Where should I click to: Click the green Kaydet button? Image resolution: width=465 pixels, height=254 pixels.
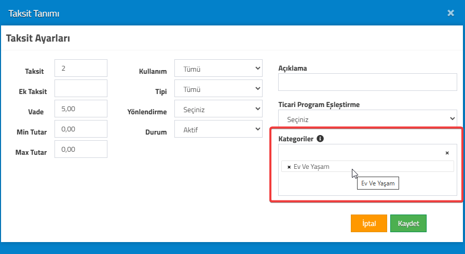pos(408,223)
